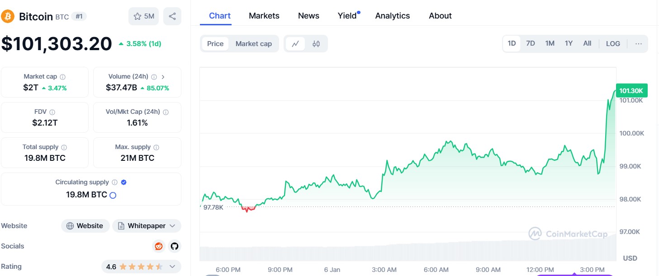Click the 100.00K price axis label
659x276 pixels.
[x=631, y=133]
